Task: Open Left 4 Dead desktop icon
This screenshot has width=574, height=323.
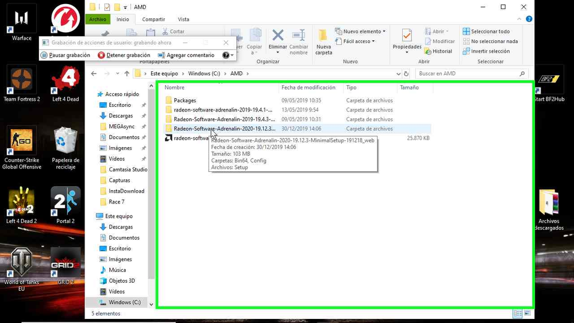Action: click(x=66, y=84)
